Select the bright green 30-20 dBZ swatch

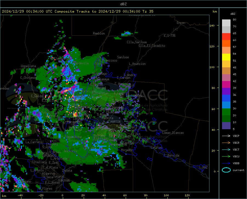click(x=226, y=112)
